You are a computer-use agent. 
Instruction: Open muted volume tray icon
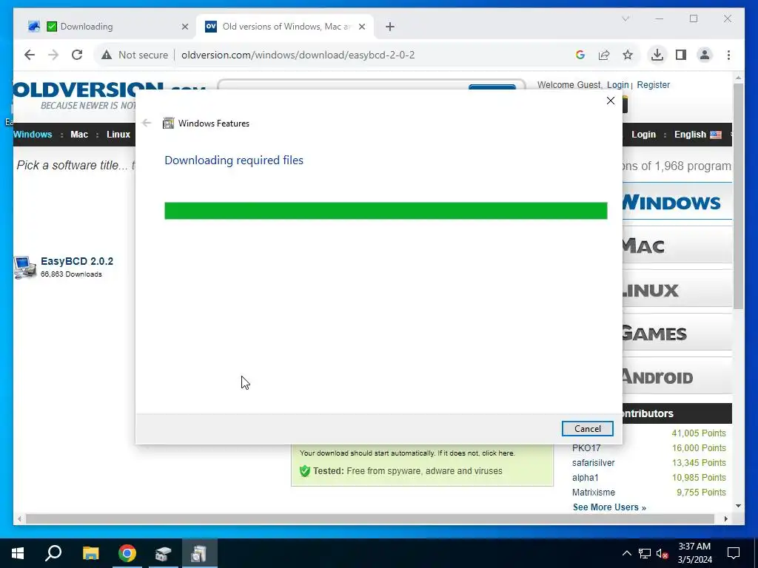pyautogui.click(x=663, y=553)
